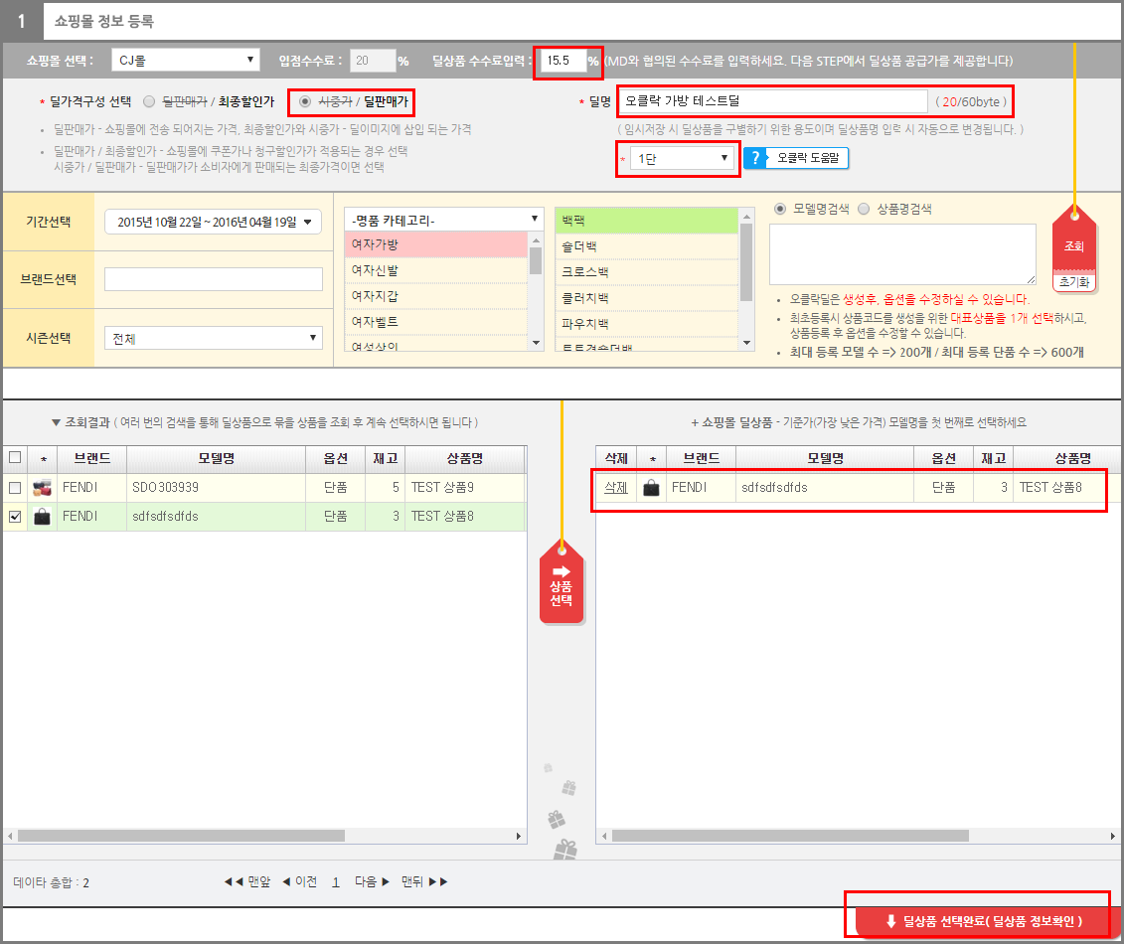Image resolution: width=1124 pixels, height=944 pixels.
Task: Check the box for FENDI SDO303939 row
Action: pyautogui.click(x=14, y=488)
